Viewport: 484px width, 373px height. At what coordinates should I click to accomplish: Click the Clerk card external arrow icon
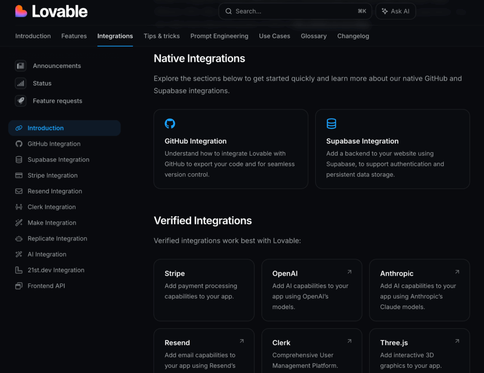click(349, 341)
